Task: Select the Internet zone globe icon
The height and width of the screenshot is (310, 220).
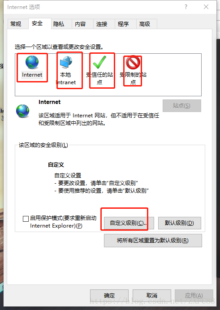Action: click(32, 62)
